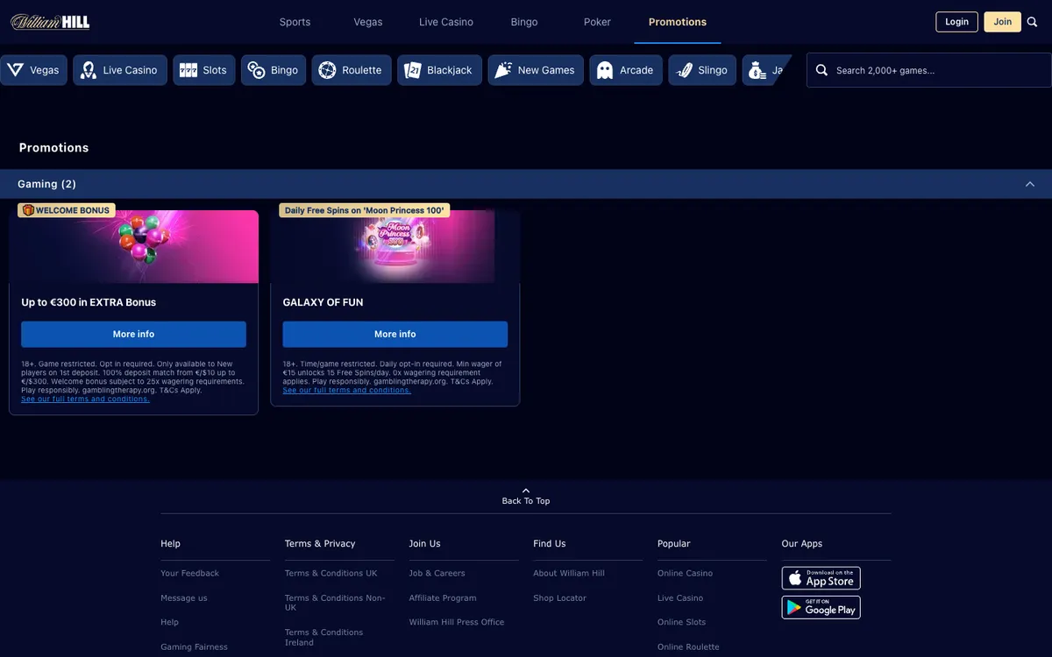Open the Welcome Bonus banner image
The width and height of the screenshot is (1052, 657).
pos(133,246)
